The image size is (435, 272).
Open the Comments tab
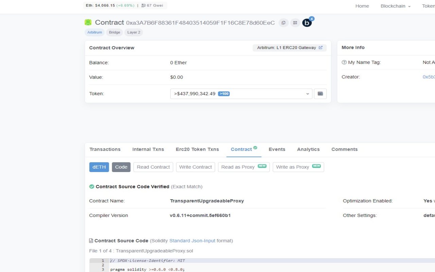pos(345,149)
